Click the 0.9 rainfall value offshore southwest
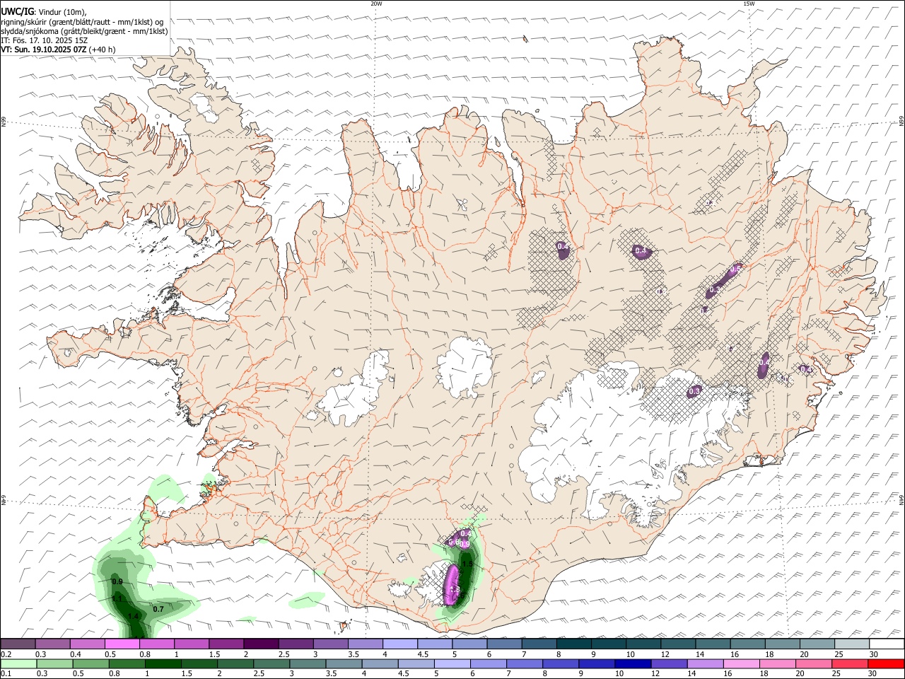The width and height of the screenshot is (905, 679). click(x=117, y=581)
